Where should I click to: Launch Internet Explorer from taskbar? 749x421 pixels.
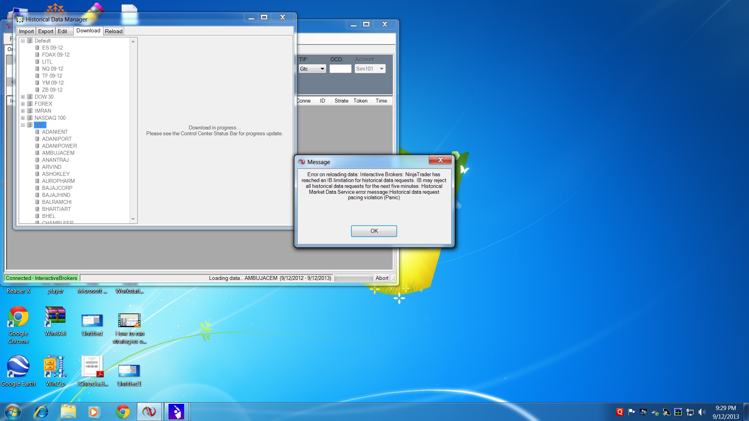click(x=41, y=412)
